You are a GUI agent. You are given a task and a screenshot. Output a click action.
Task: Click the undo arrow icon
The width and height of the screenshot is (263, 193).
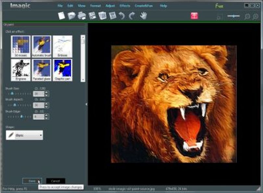[x=122, y=16]
